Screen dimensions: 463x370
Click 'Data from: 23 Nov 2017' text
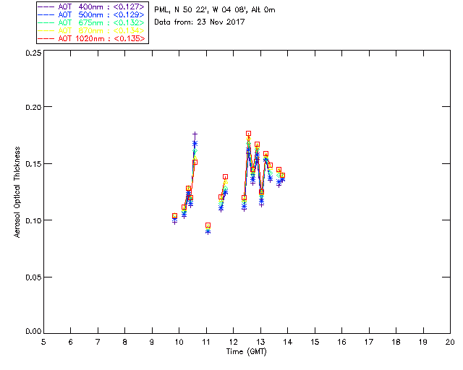click(x=200, y=22)
